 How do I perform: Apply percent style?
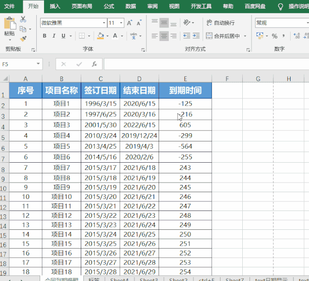tap(275, 36)
